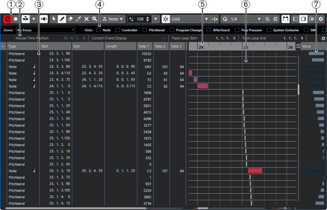
Task: Open the Insert Event Type 'Note' dropdown
Action: pos(113,19)
